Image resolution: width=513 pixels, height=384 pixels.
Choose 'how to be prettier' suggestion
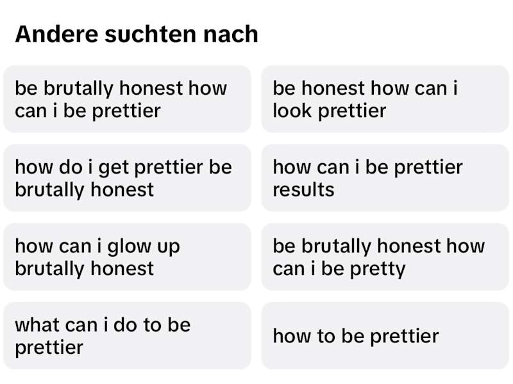(x=385, y=336)
